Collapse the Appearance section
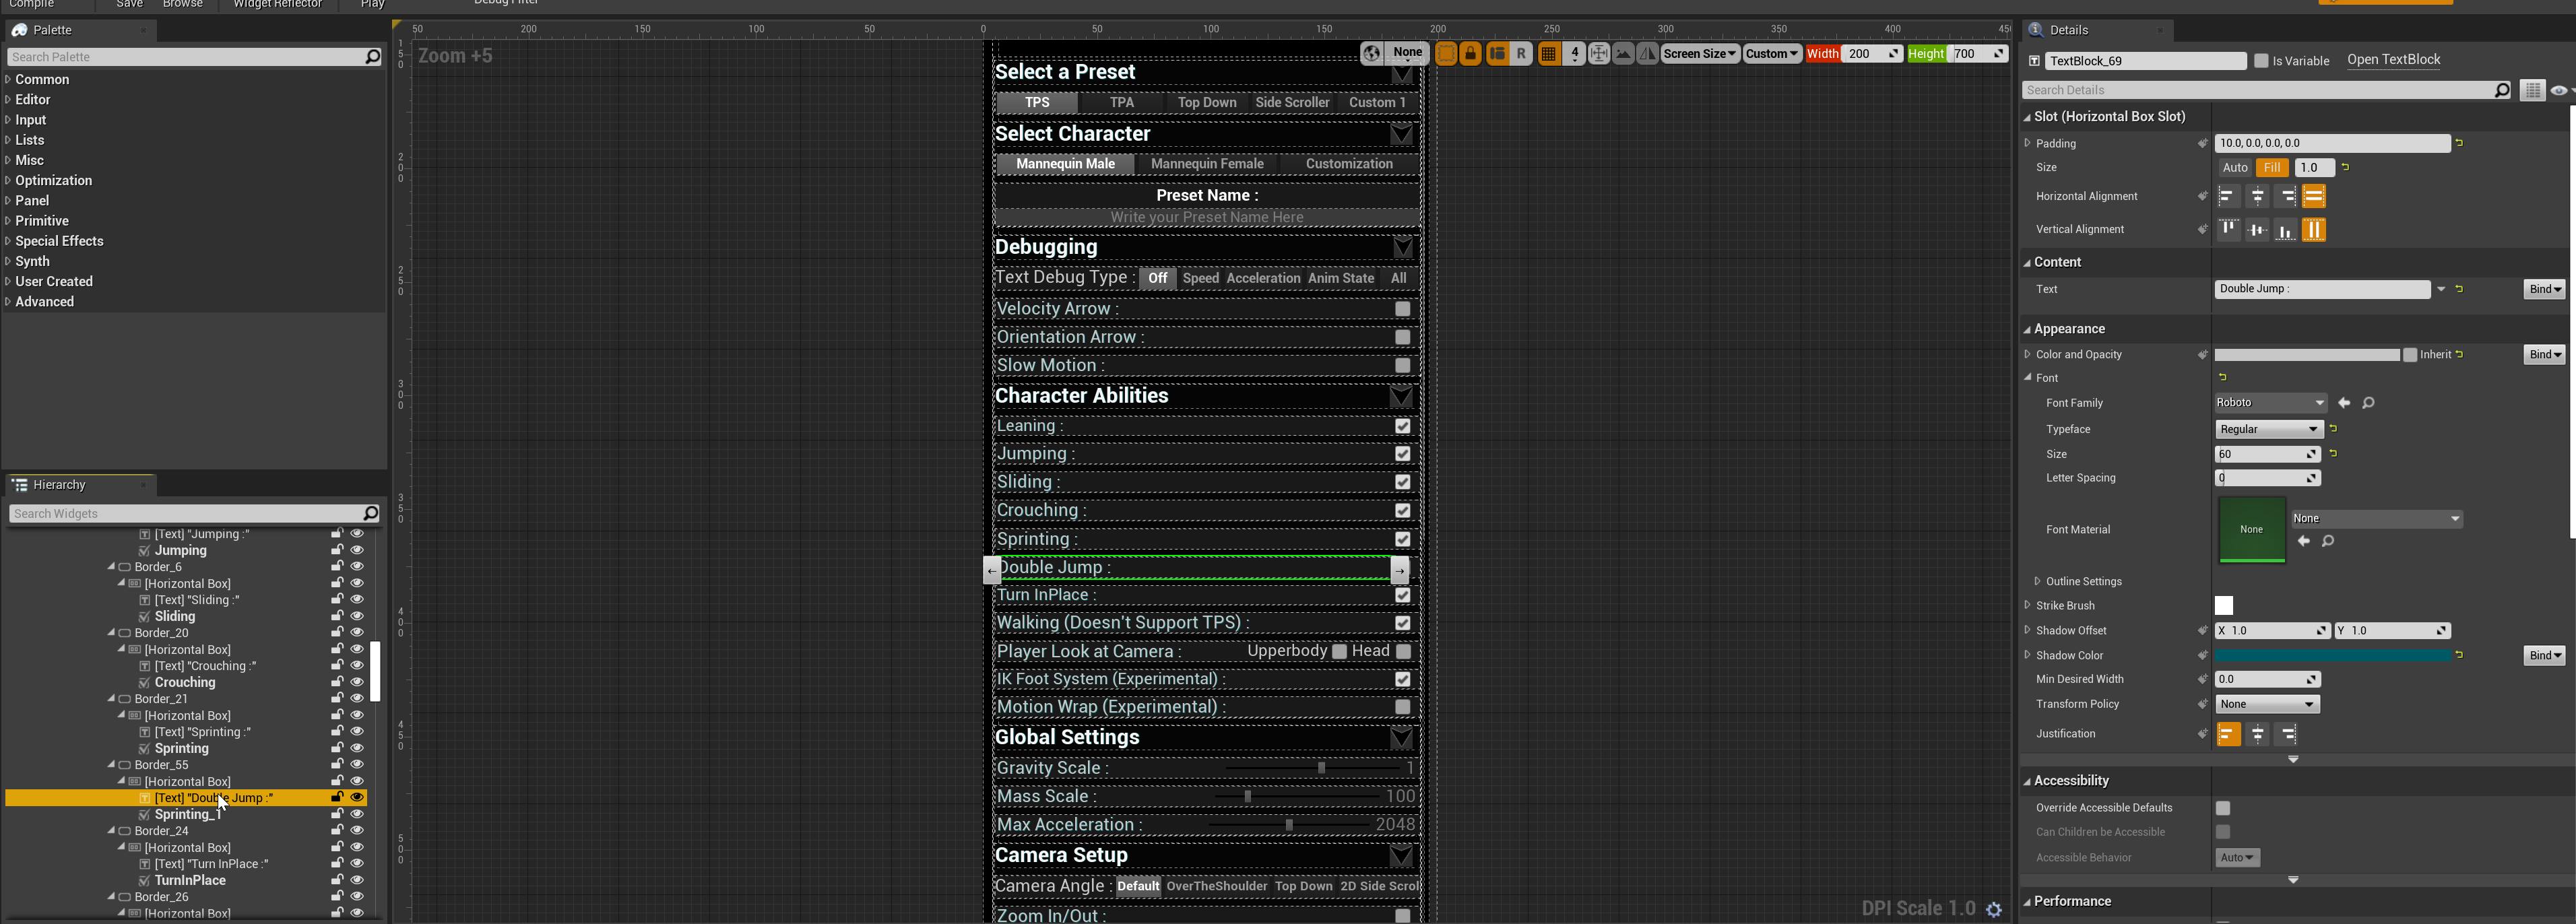2576x924 pixels. [x=2027, y=329]
